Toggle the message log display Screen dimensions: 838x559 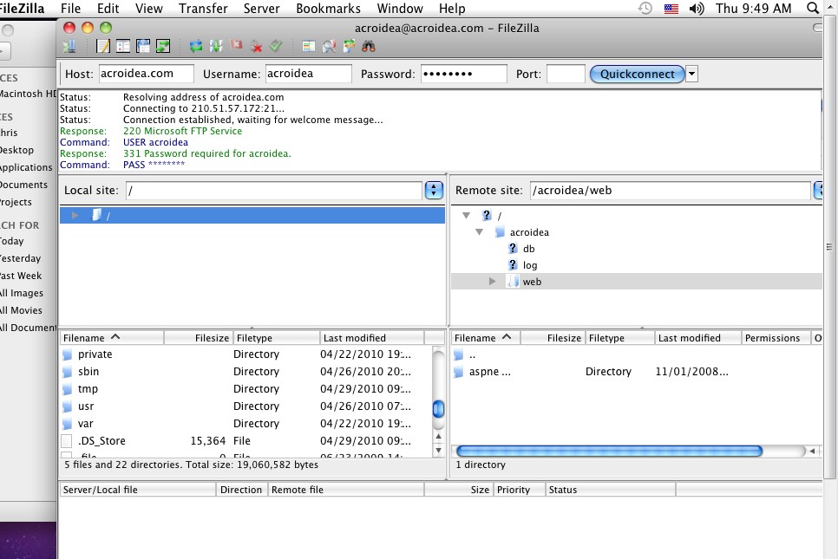pos(102,47)
